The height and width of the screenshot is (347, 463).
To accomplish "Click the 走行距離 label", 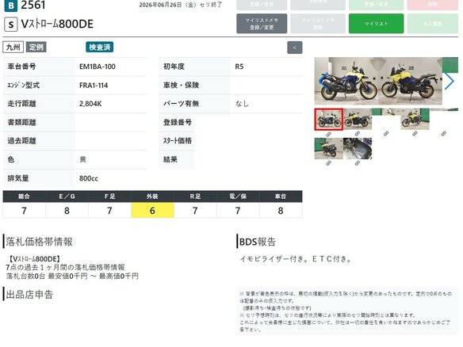I will pyautogui.click(x=21, y=104).
